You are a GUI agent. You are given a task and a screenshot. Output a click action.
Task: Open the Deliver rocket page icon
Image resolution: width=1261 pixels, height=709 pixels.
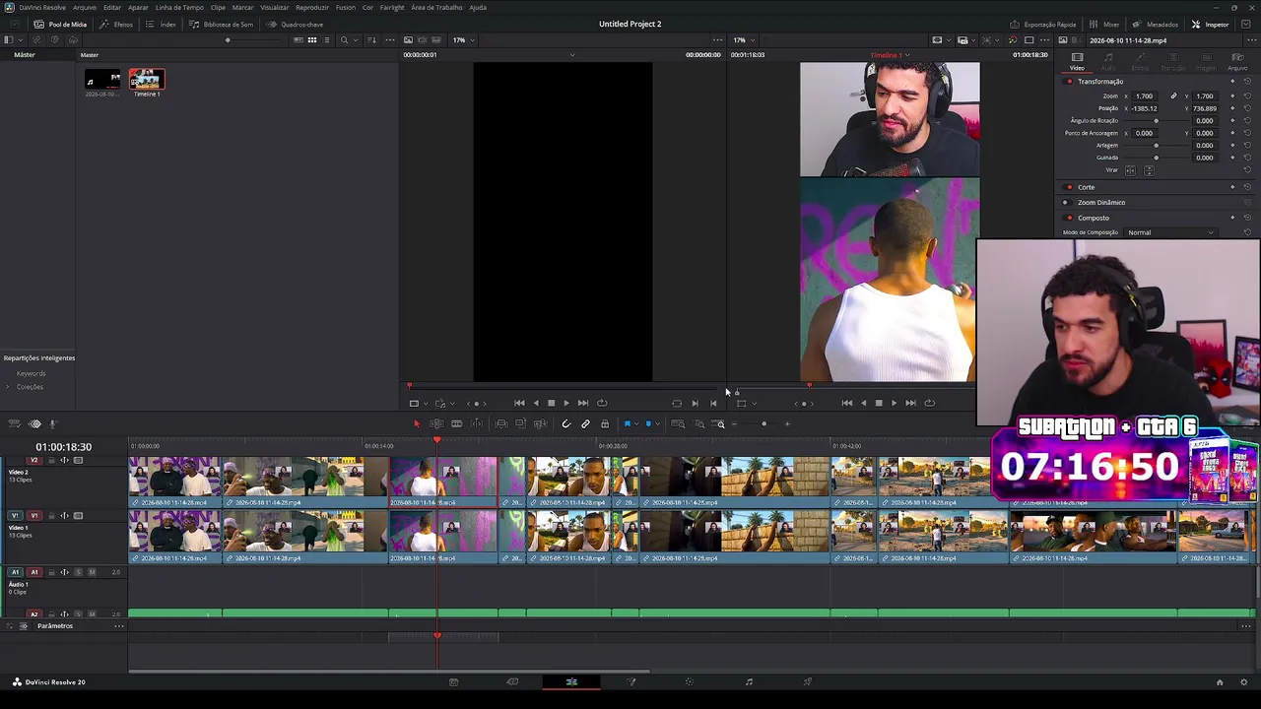coord(808,681)
